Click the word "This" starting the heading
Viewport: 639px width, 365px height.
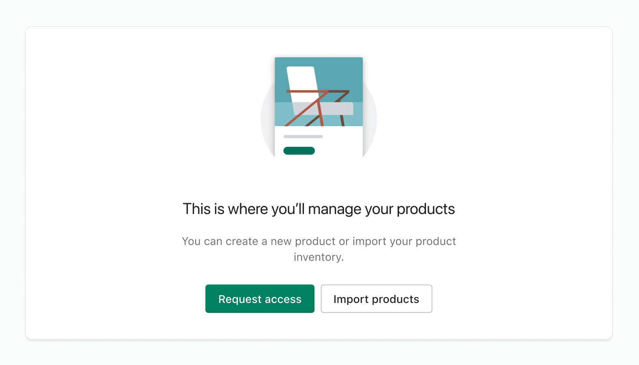(197, 209)
